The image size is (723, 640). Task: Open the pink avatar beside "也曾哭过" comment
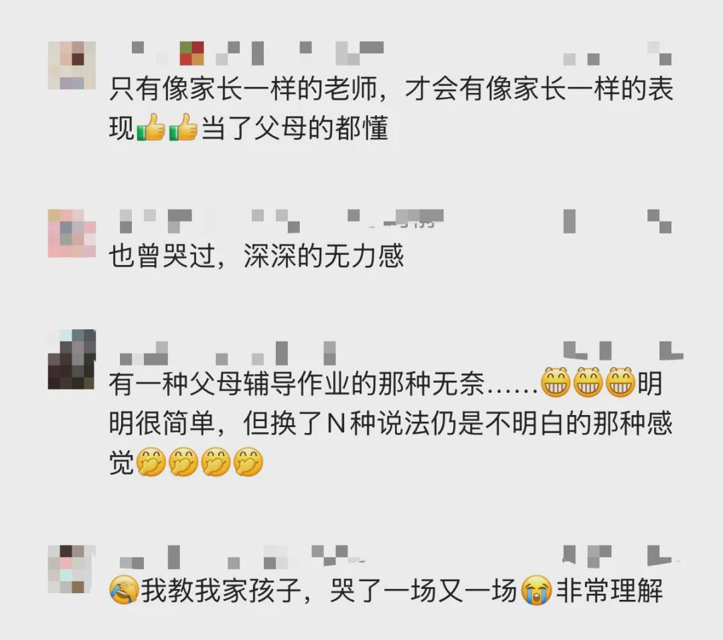coord(72,233)
